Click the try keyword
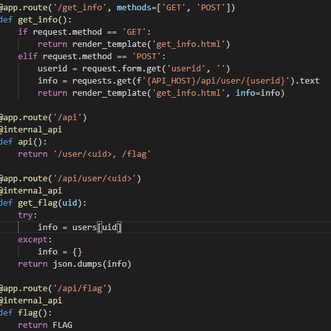This screenshot has width=331, height=331. coord(25,215)
